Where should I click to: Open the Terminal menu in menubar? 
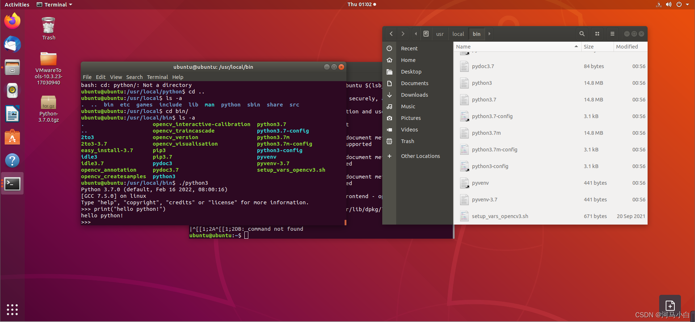click(x=157, y=77)
